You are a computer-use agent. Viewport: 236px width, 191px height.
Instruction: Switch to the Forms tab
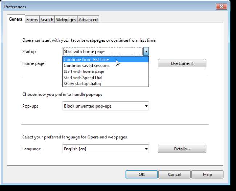point(32,20)
